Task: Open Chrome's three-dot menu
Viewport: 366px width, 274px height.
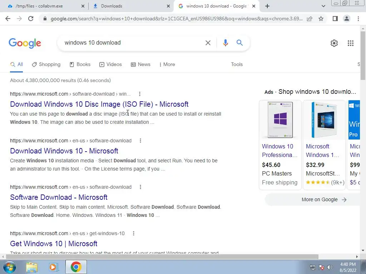Action: (x=358, y=19)
